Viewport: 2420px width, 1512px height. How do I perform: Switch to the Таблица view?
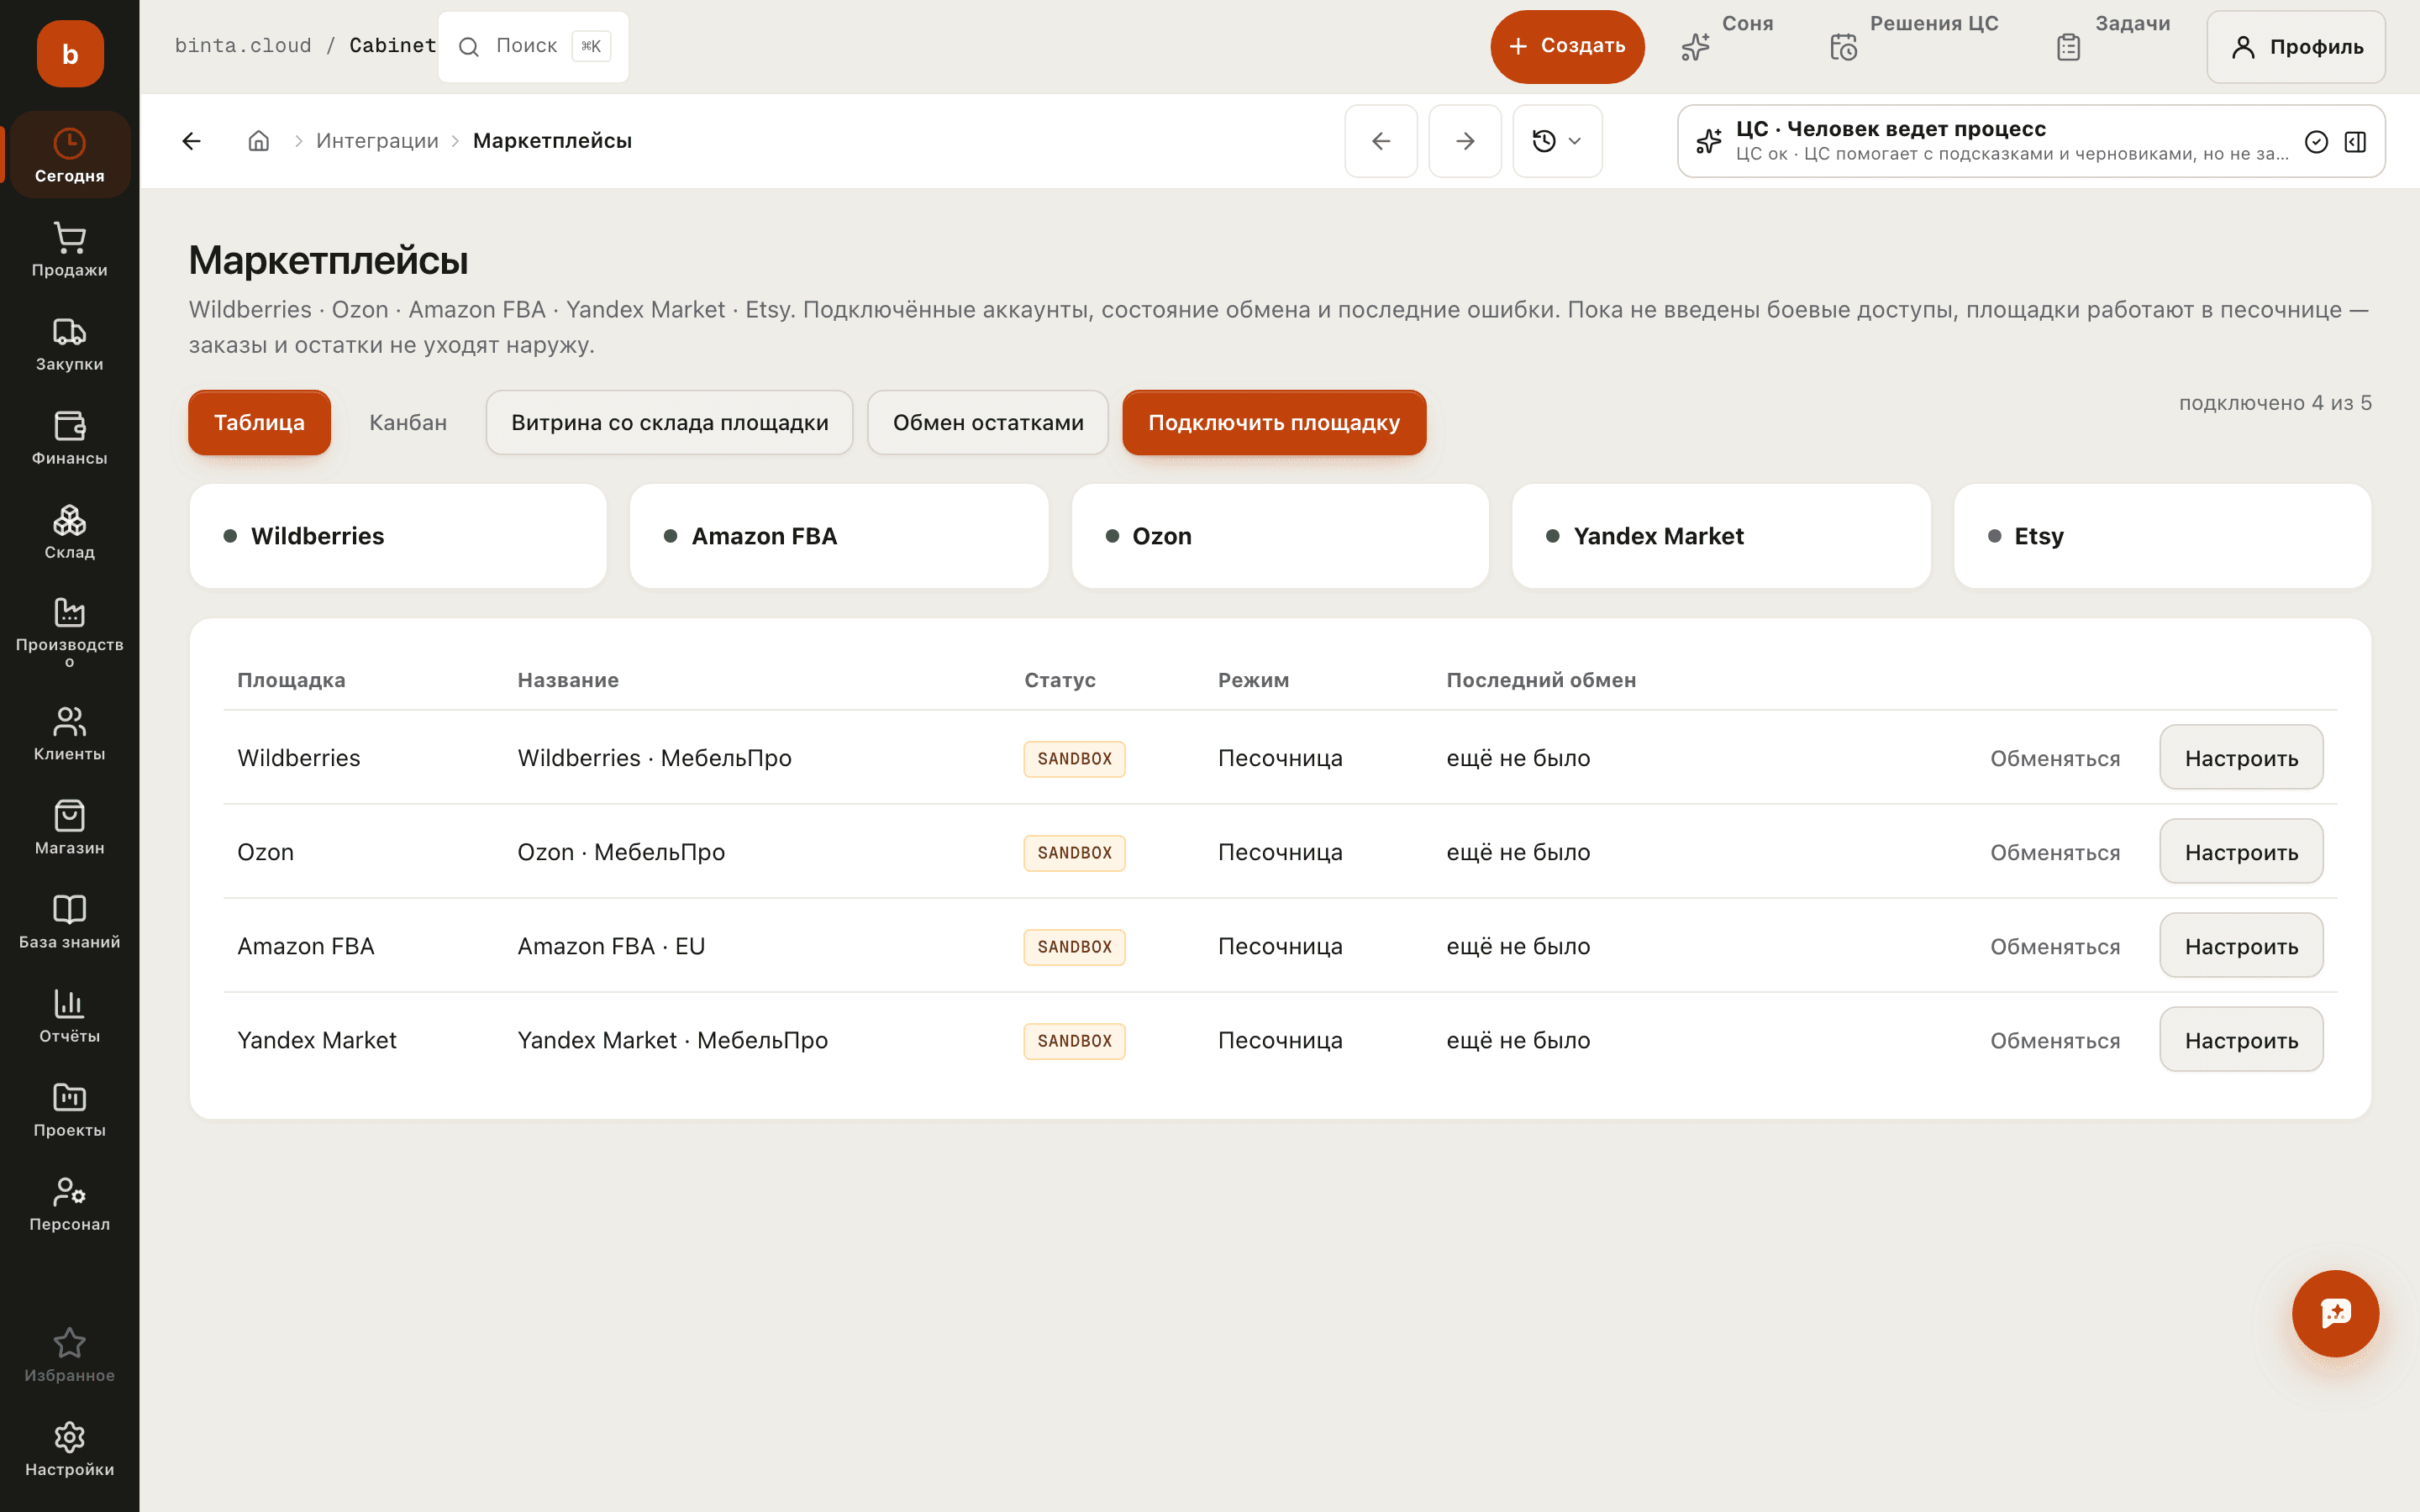pyautogui.click(x=259, y=423)
